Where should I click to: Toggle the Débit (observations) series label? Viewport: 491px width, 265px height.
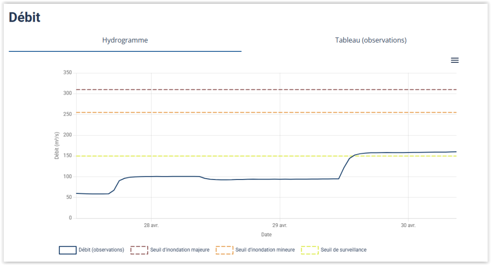point(101,250)
